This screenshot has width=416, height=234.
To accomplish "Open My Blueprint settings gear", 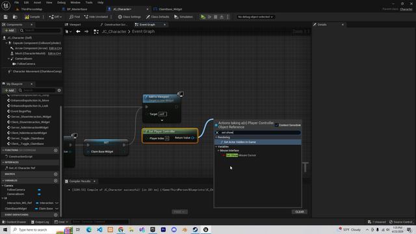I will (59, 90).
